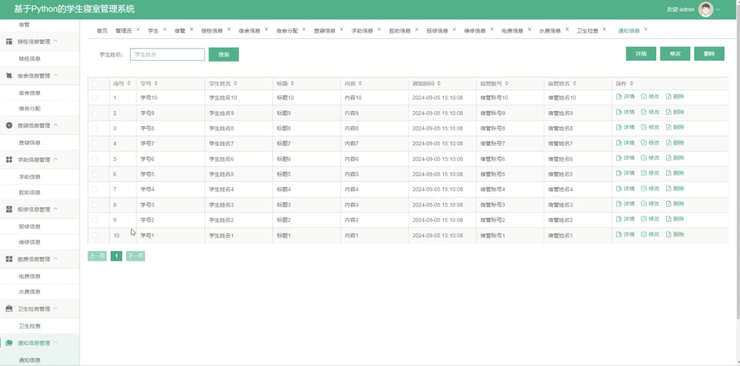
Task: Check the checkbox for row 学号7
Action: tap(95, 144)
